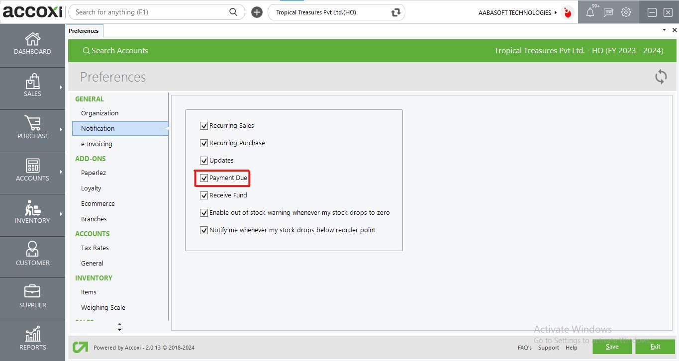Click the switch organization icon
The width and height of the screenshot is (679, 361).
click(396, 12)
